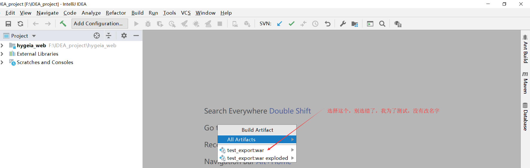Click the 'Search Everywhere' hint text

coord(236,111)
